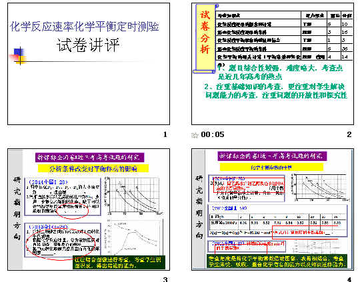Click the yellow heading bar on slide 4
This screenshot has height=282, width=364.
pyautogui.click(x=271, y=167)
